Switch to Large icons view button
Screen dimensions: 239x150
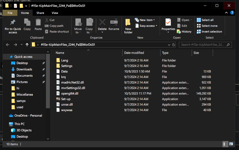231,144
